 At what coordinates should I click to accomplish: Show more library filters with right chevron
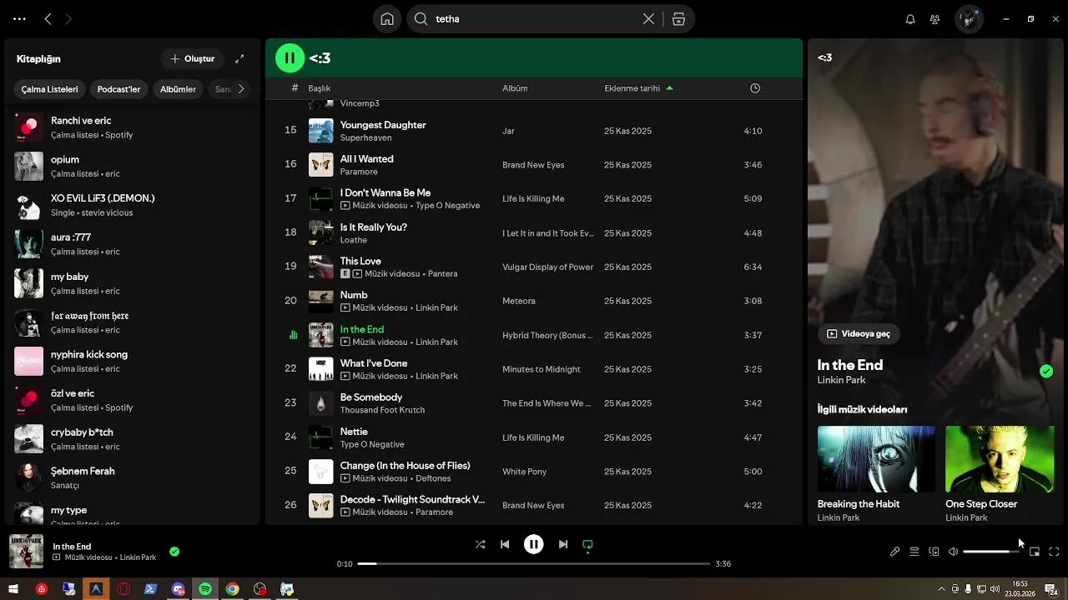(x=241, y=89)
